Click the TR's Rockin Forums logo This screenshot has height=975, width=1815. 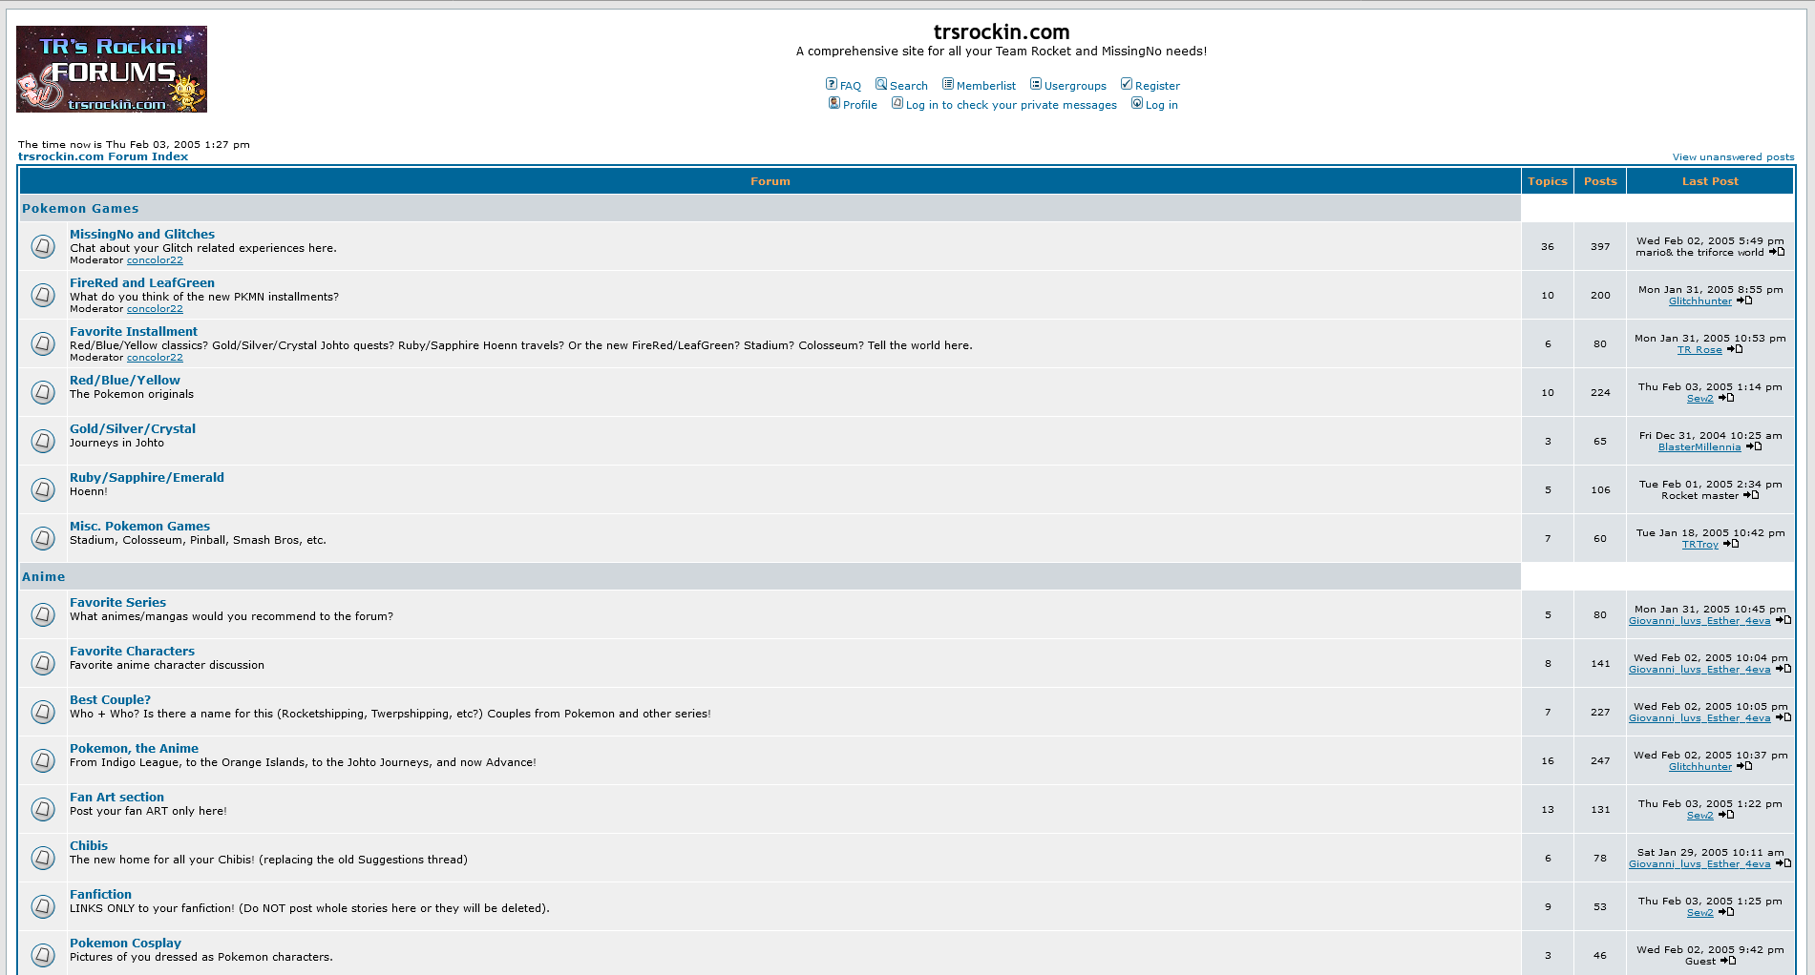coord(112,69)
